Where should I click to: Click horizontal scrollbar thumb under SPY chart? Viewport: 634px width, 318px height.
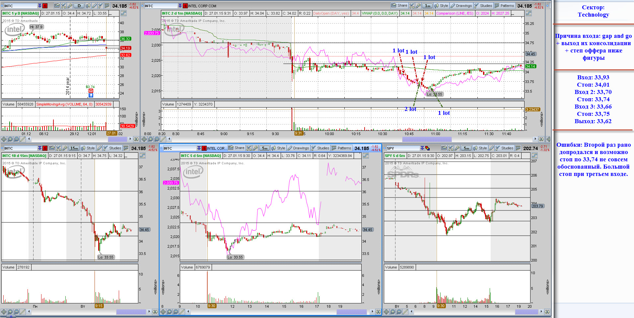pos(527,312)
